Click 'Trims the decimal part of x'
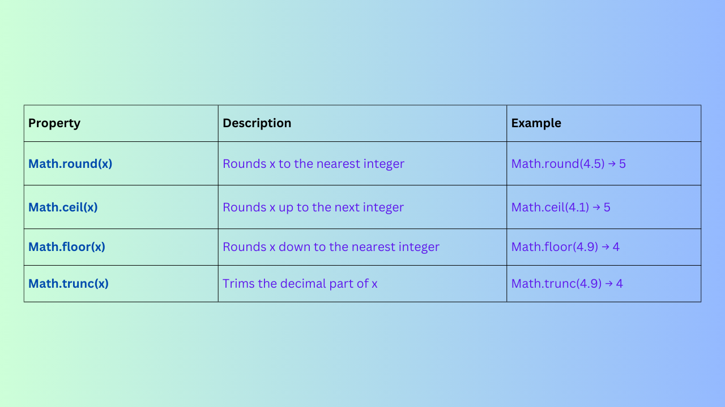This screenshot has height=407, width=725. [x=300, y=284]
